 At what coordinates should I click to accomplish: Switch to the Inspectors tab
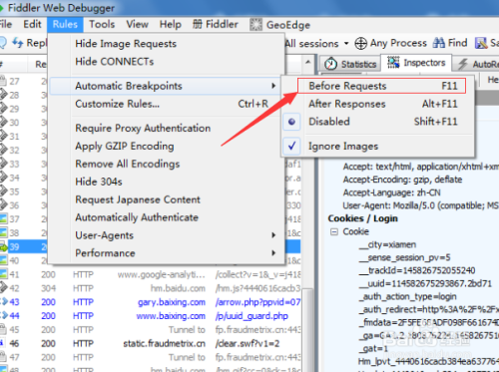(x=416, y=63)
